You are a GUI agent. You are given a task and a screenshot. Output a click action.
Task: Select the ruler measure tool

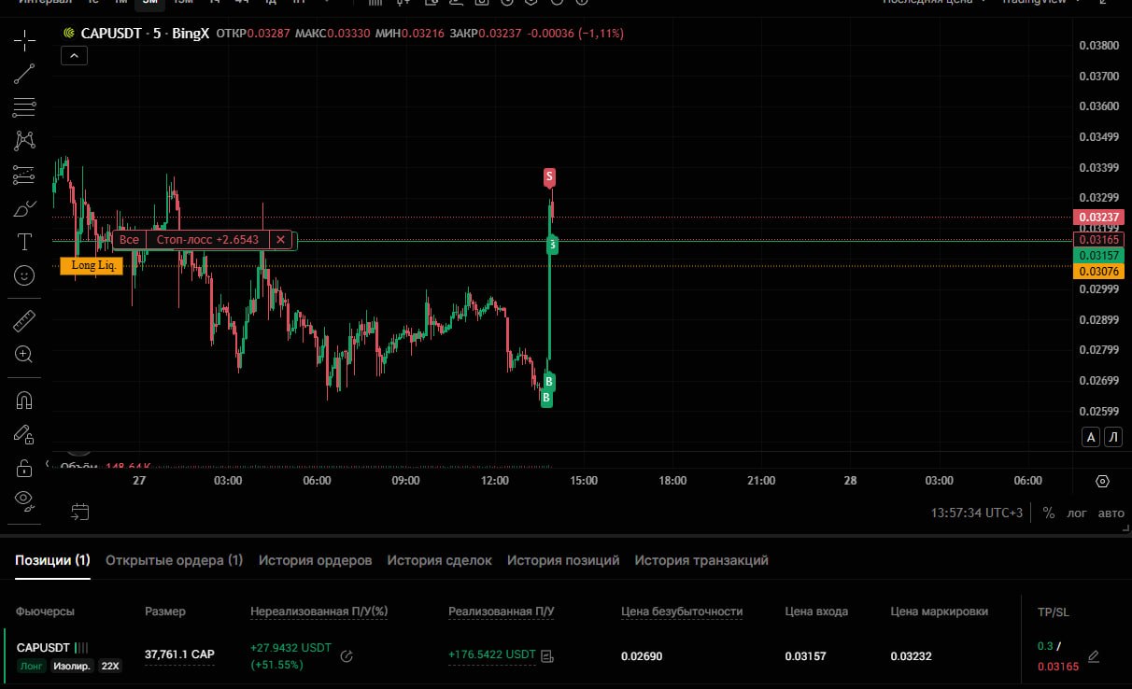pyautogui.click(x=24, y=321)
